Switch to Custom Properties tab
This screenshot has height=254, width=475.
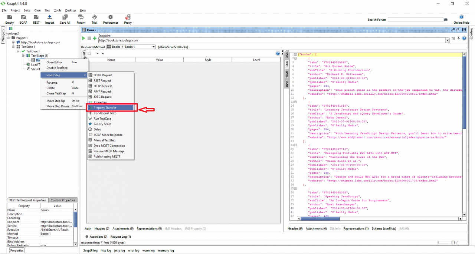click(x=63, y=200)
